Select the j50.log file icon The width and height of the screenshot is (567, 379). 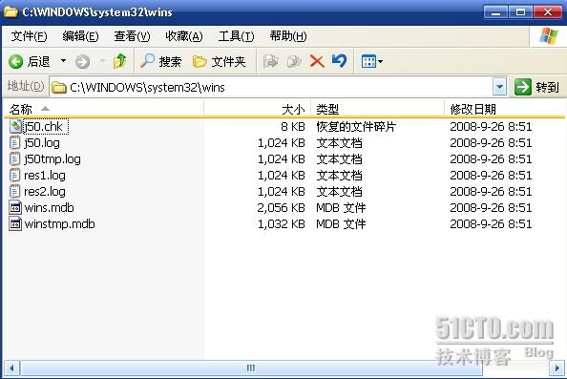tap(14, 143)
